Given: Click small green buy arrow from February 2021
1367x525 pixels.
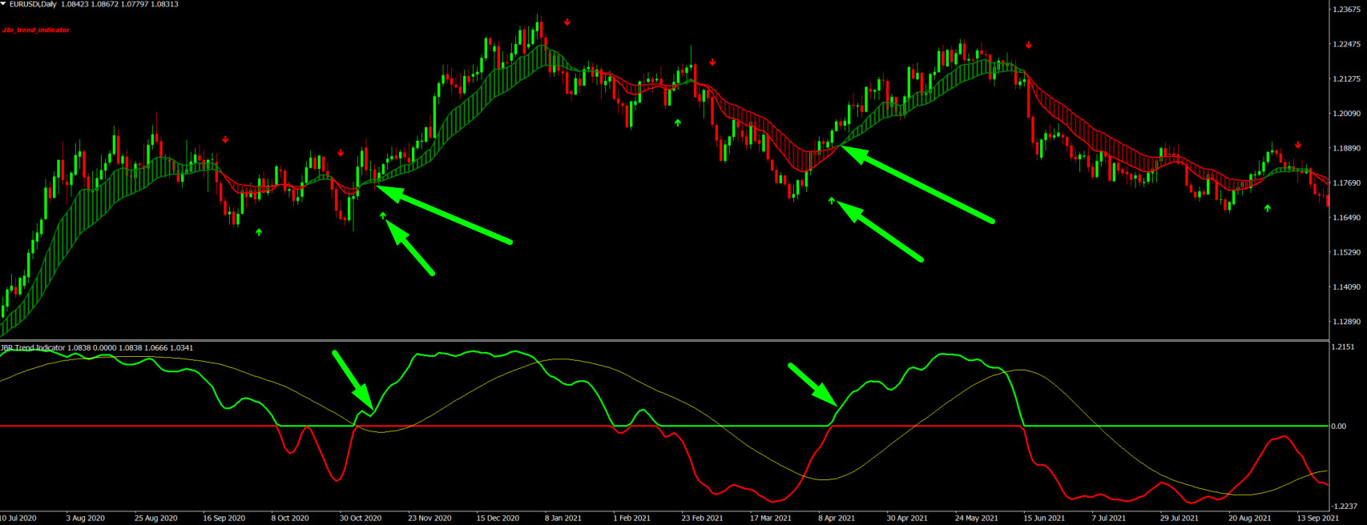Looking at the screenshot, I should (678, 122).
